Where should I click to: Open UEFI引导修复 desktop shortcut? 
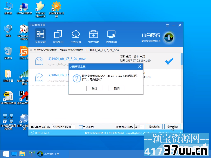pos(24,8)
